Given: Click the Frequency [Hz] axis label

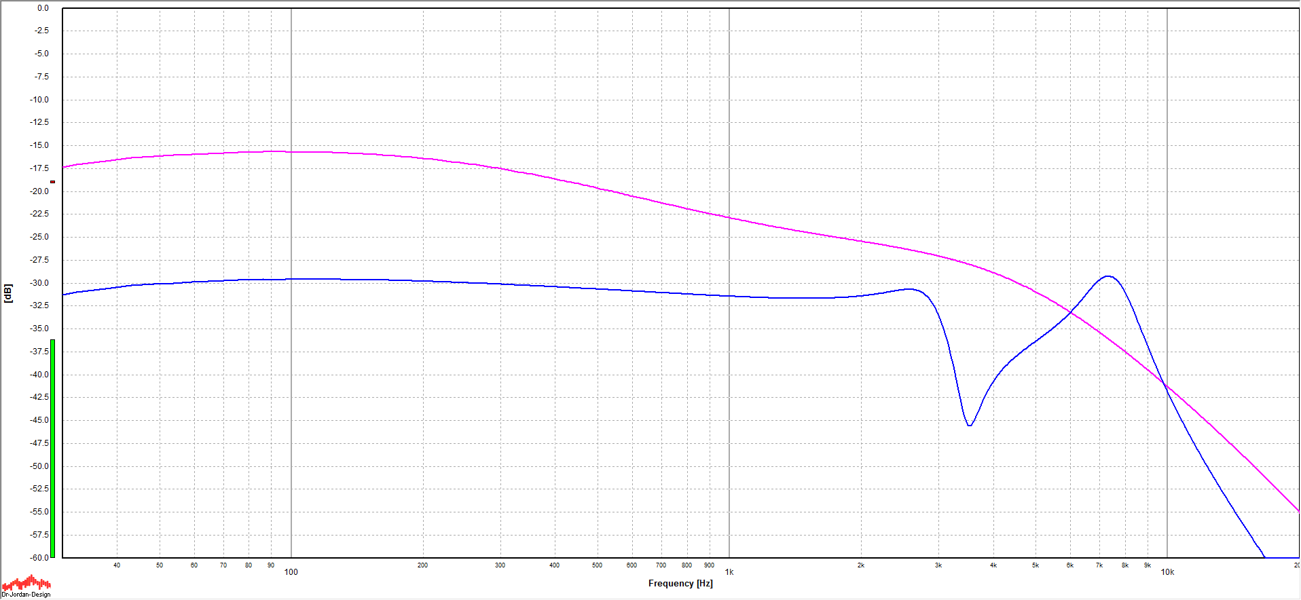Looking at the screenshot, I should [x=680, y=584].
